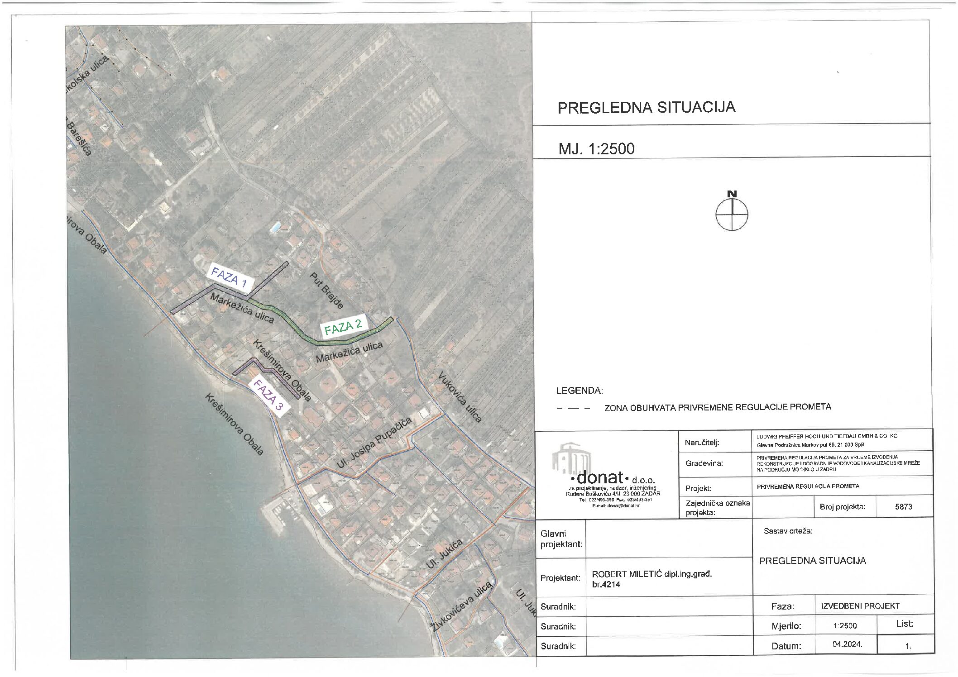The image size is (958, 677).
Task: Click the date value 04.2024.
Action: [x=847, y=644]
